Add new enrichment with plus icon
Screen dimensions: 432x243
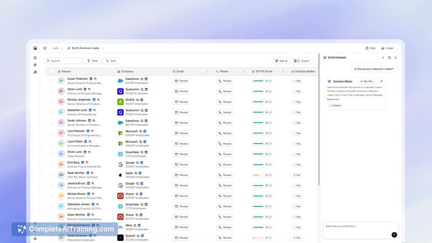(383, 58)
